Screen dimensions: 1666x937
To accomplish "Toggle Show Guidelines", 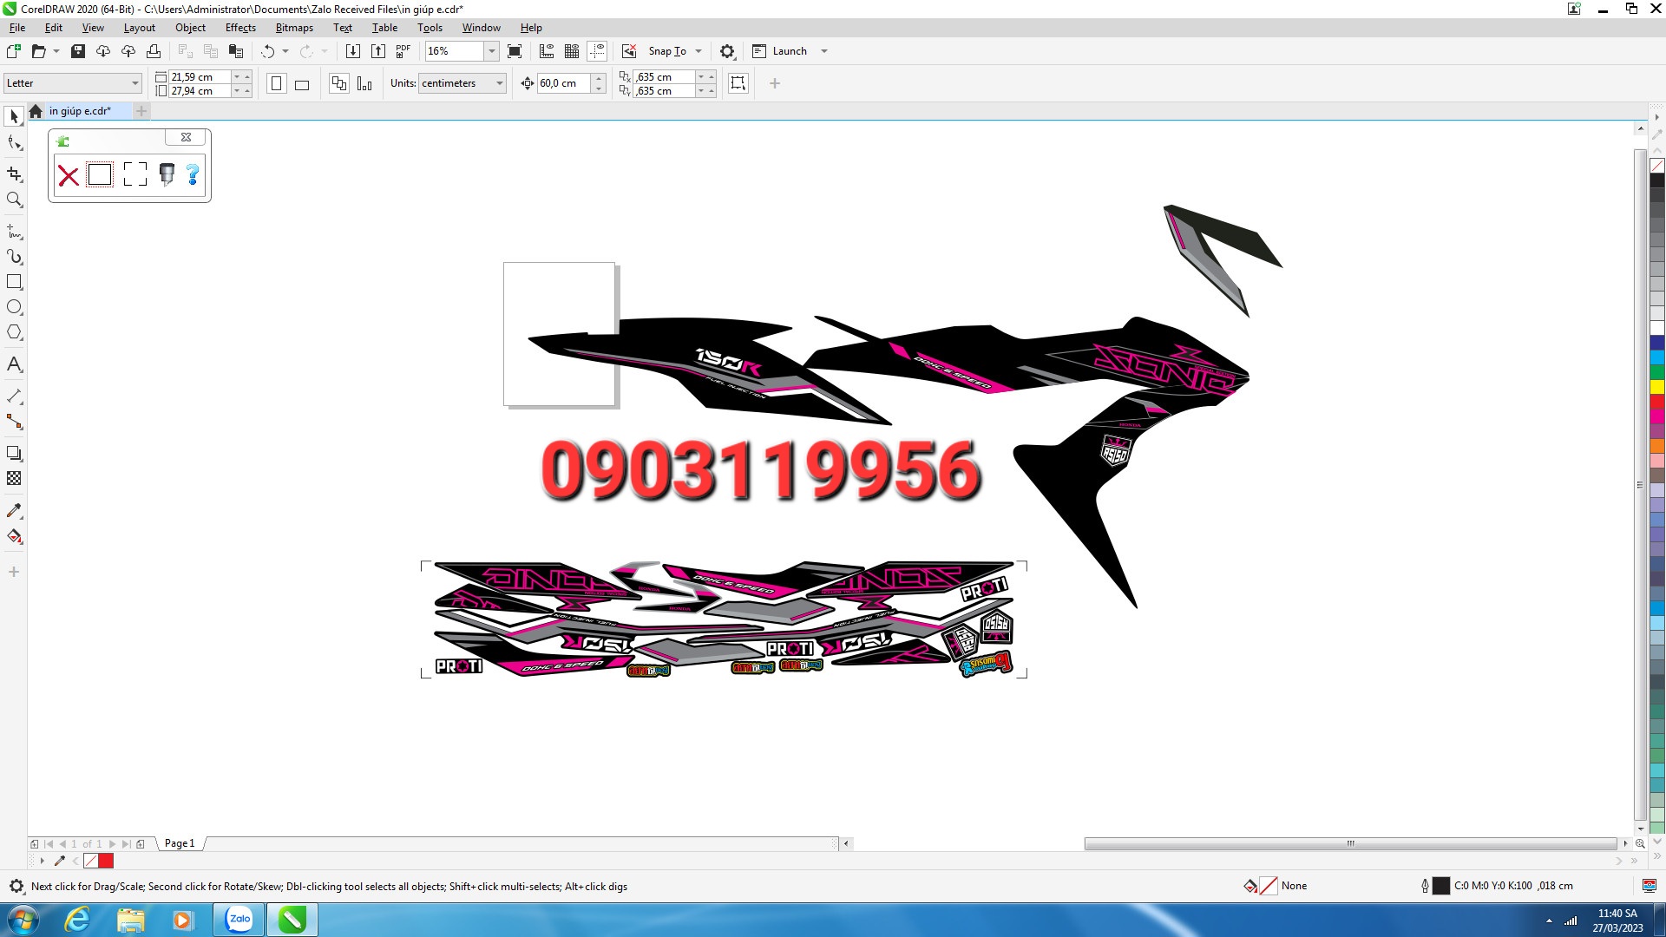I will [597, 51].
